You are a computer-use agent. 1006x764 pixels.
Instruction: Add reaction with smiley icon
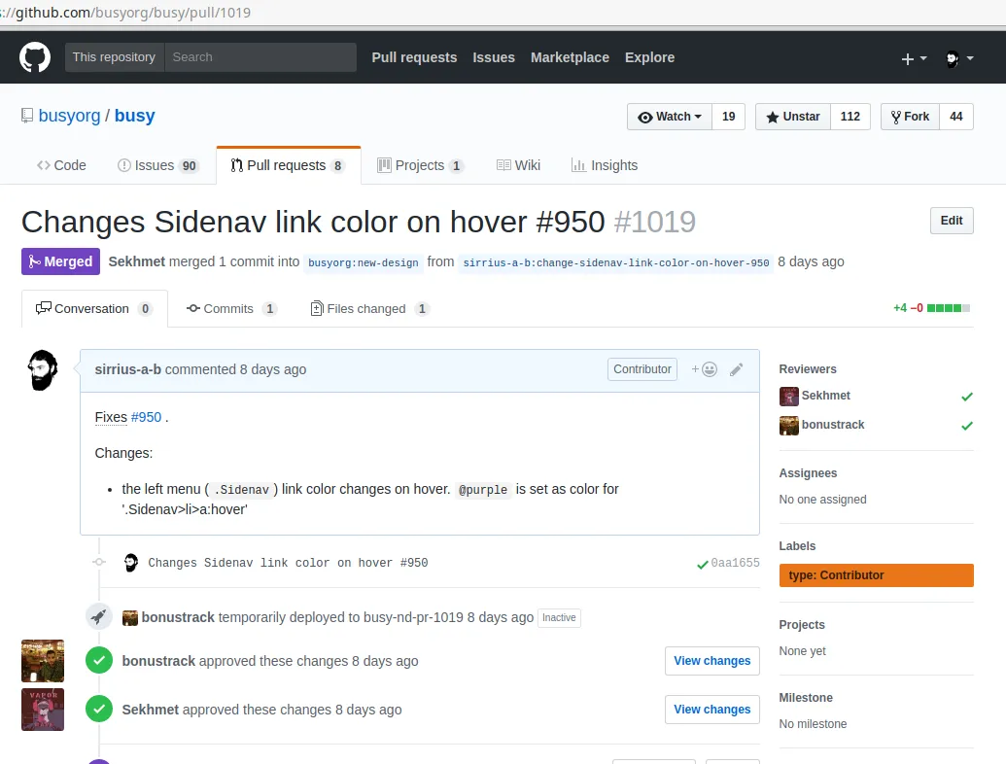[704, 369]
